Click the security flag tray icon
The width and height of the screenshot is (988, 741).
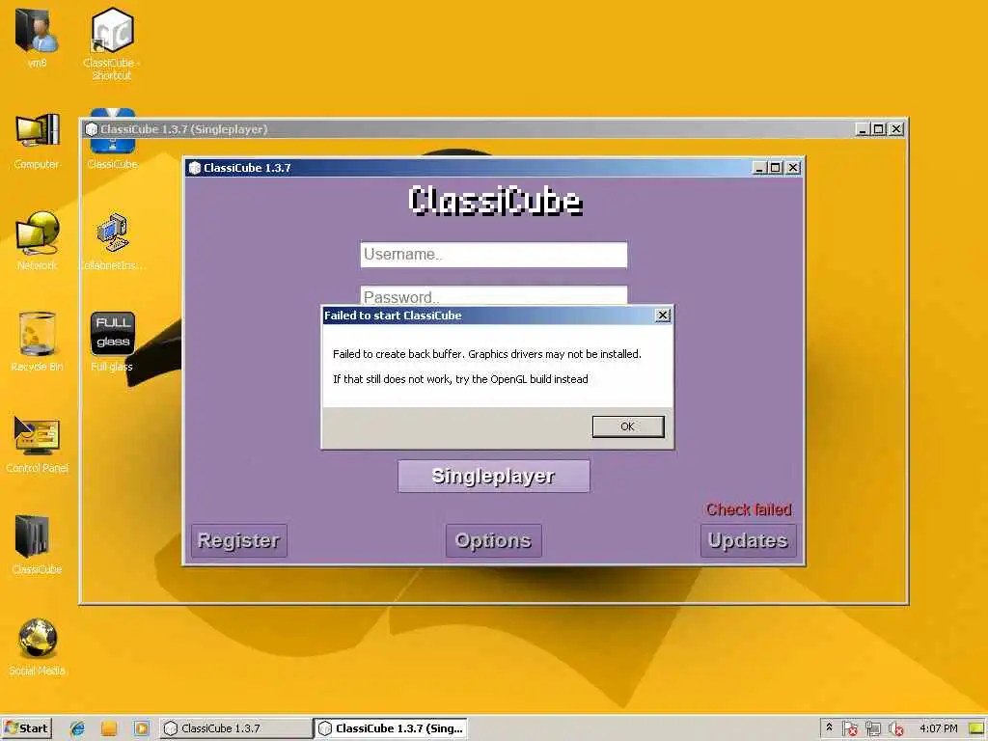pyautogui.click(x=849, y=728)
